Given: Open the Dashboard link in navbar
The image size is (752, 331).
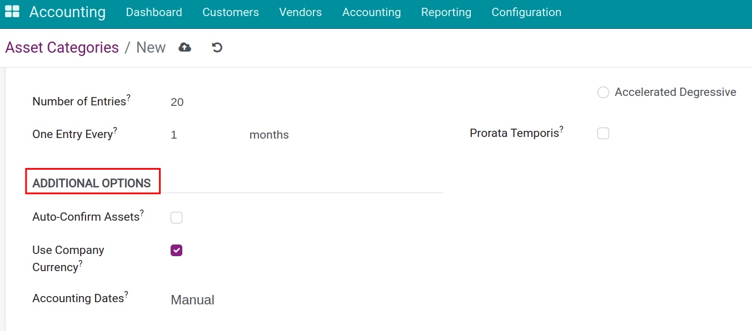Looking at the screenshot, I should 154,12.
